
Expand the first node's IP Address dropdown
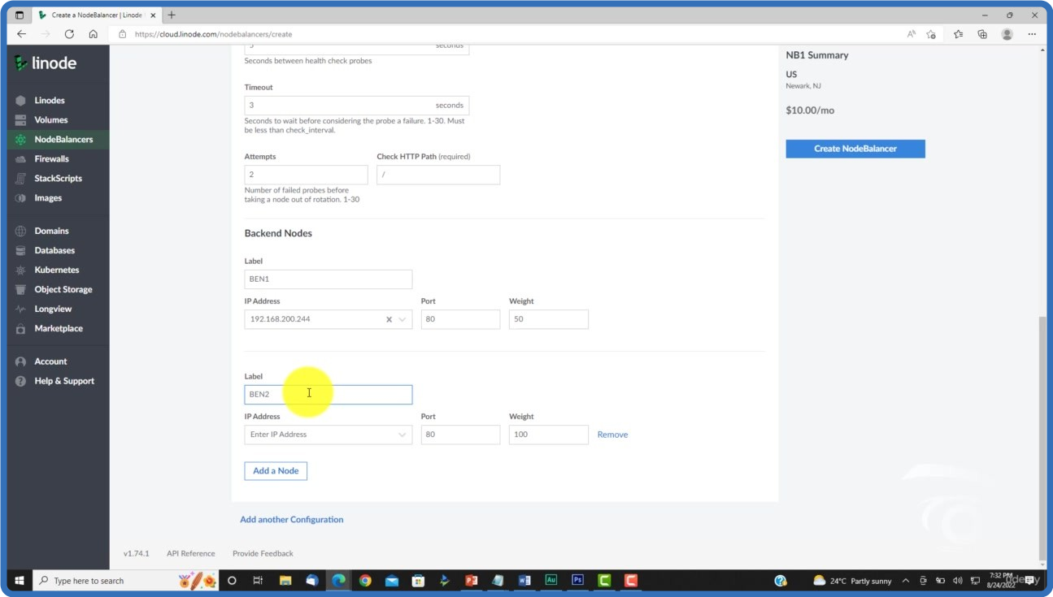402,320
